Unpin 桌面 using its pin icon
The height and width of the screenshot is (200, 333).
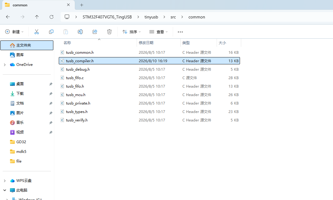pyautogui.click(x=51, y=84)
